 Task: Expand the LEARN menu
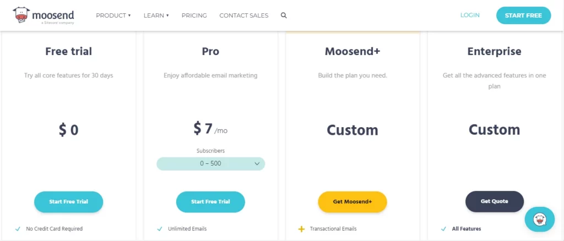pos(156,15)
